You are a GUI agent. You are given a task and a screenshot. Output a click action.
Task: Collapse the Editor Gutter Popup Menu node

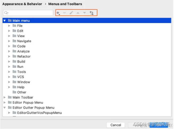(x=5, y=108)
